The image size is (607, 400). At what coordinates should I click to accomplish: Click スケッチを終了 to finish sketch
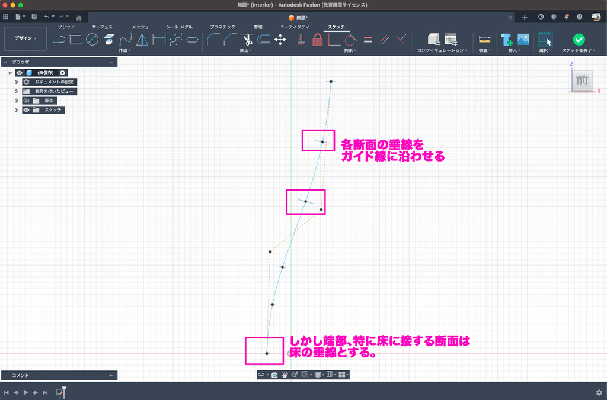pyautogui.click(x=579, y=40)
